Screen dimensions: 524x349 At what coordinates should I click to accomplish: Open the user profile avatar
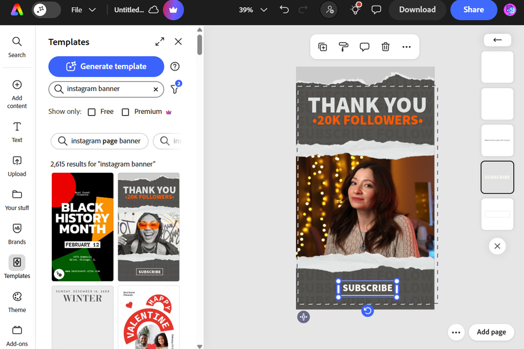point(510,10)
